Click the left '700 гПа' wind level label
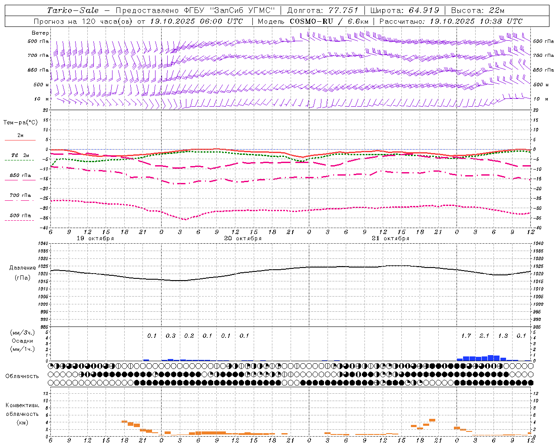556x444 pixels. (38, 55)
